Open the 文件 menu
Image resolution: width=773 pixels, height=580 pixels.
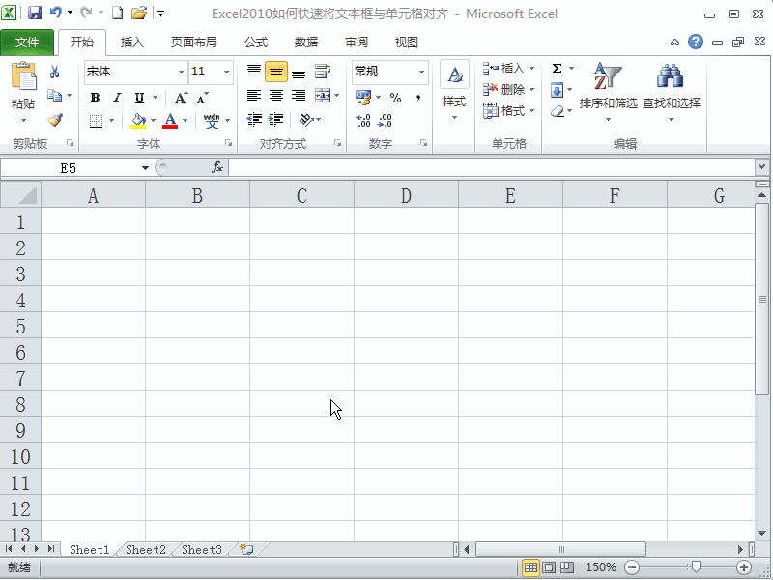[x=28, y=42]
